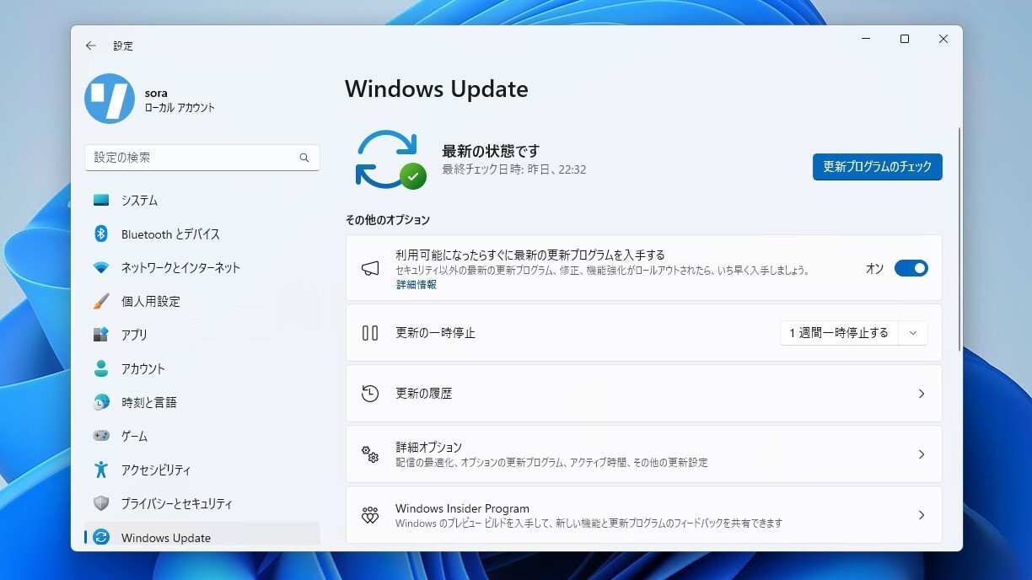Click the Wi-Fi network icon in sidebar

tap(101, 268)
